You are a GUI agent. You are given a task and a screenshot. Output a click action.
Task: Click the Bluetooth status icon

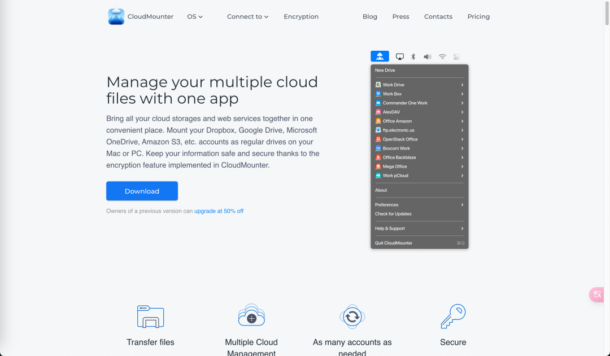pyautogui.click(x=412, y=56)
